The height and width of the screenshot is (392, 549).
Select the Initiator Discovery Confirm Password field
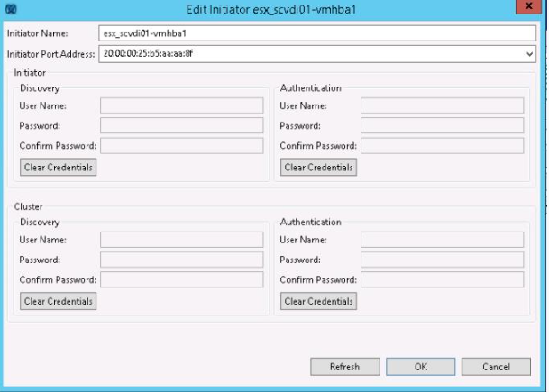coord(181,146)
